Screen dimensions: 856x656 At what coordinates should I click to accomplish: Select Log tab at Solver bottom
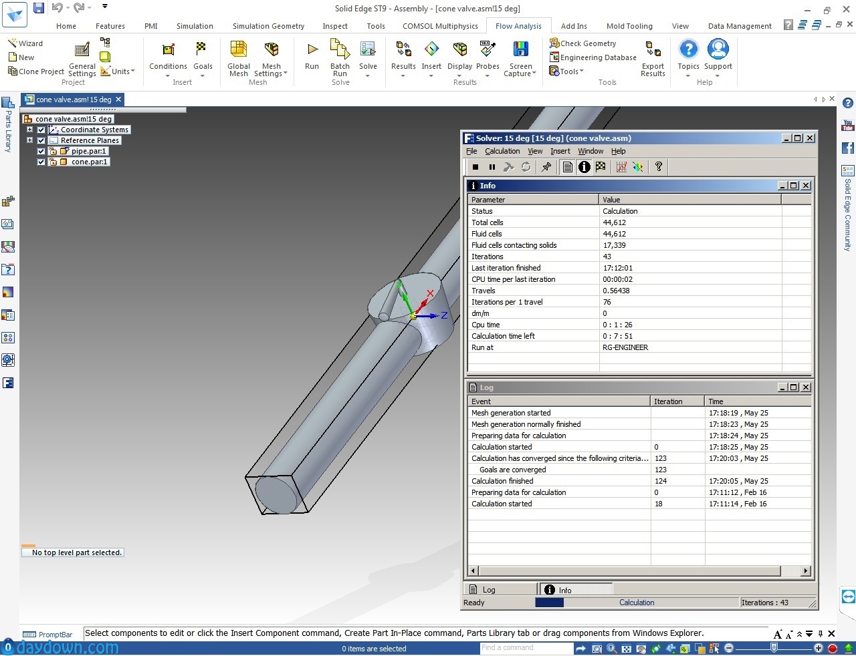(500, 590)
